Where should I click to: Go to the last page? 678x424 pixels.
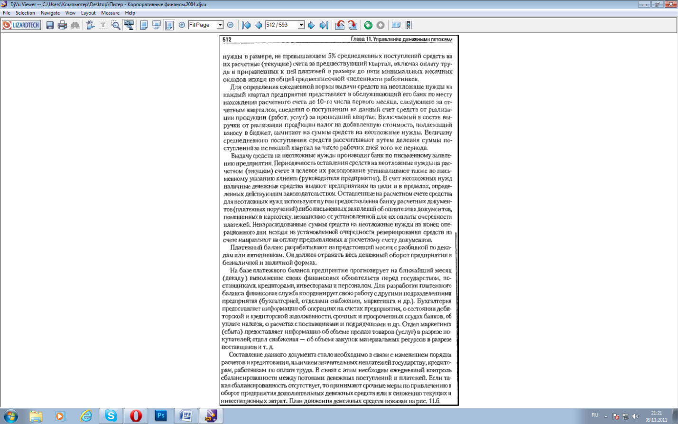point(324,25)
